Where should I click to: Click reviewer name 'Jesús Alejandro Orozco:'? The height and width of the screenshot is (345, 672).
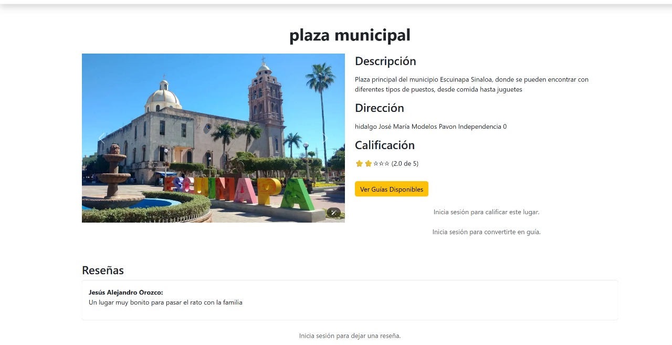point(126,292)
